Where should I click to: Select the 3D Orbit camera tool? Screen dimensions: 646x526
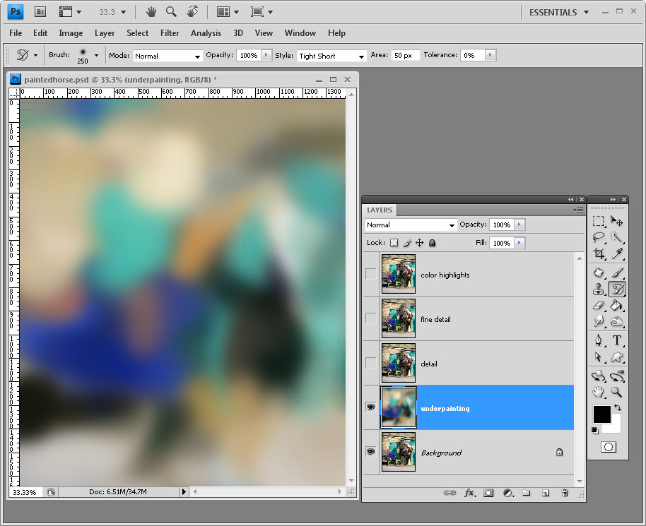(617, 376)
